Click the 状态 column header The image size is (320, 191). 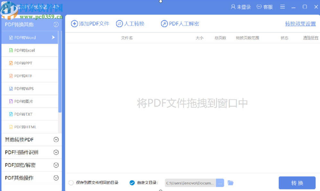click(284, 38)
